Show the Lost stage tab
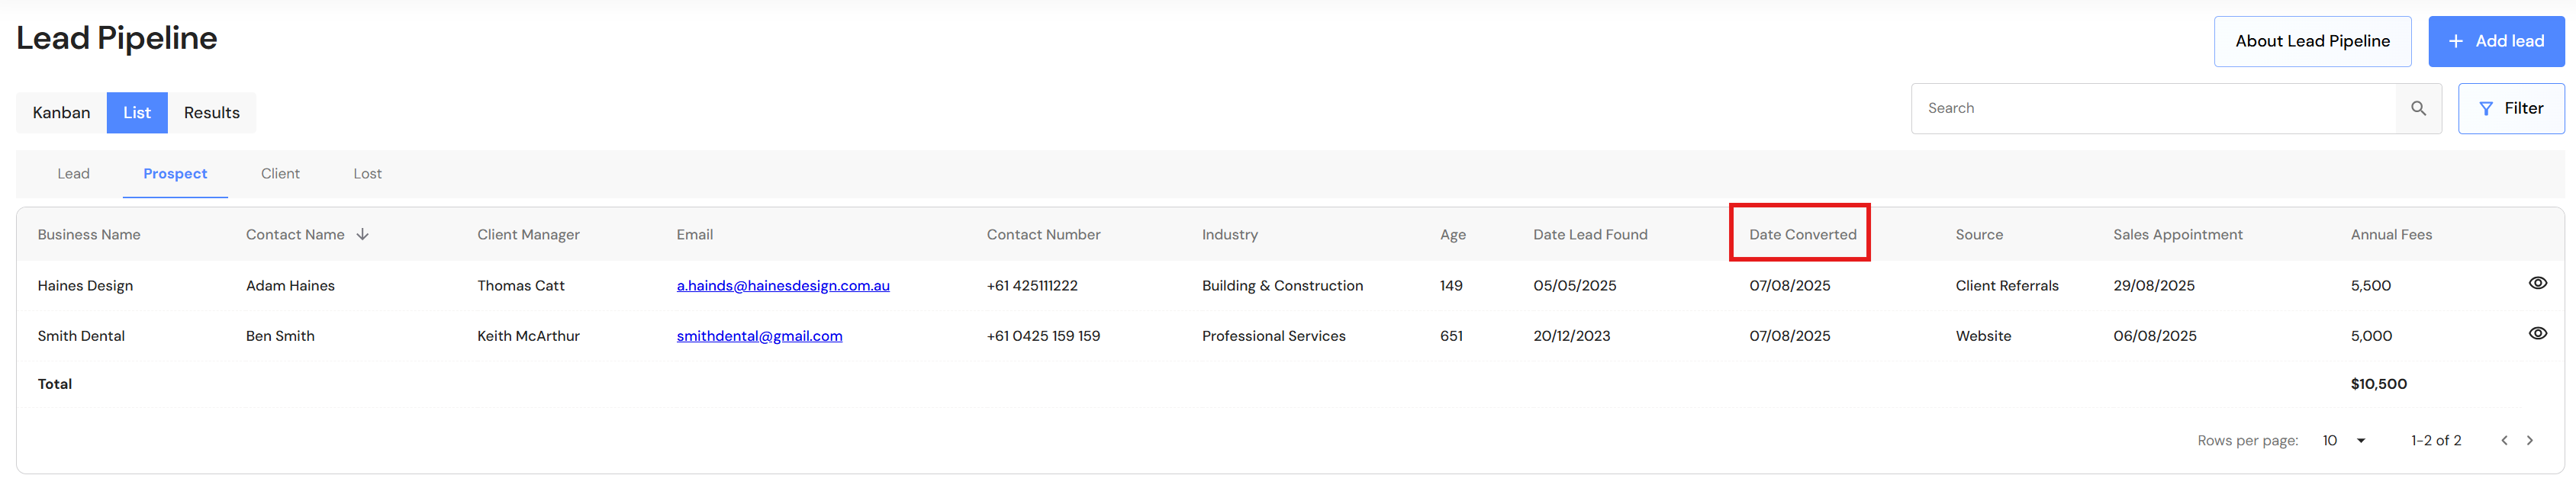Image resolution: width=2576 pixels, height=488 pixels. [367, 174]
